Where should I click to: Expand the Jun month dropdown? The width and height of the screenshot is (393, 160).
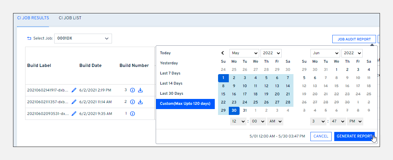pos(325,53)
